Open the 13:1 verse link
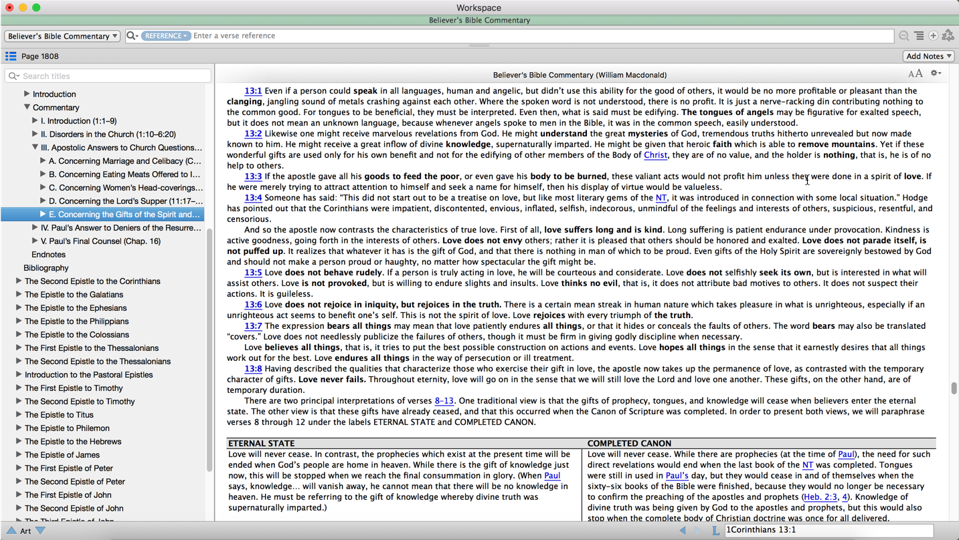 point(253,91)
